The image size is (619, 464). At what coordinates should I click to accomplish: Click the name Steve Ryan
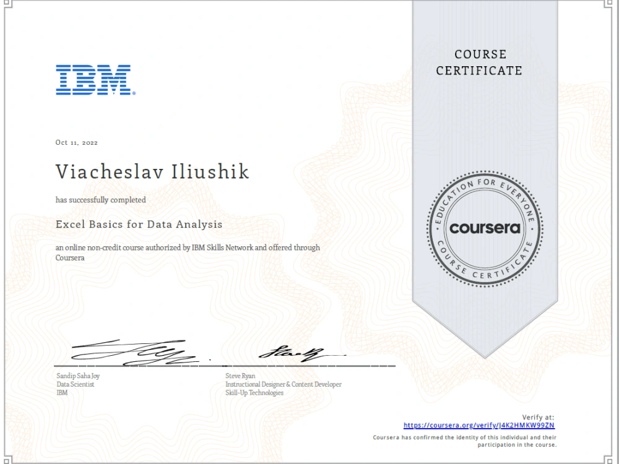(x=240, y=376)
